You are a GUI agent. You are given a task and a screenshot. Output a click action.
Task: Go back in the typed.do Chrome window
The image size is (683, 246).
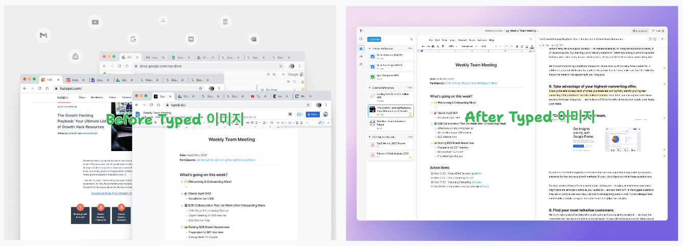click(137, 104)
